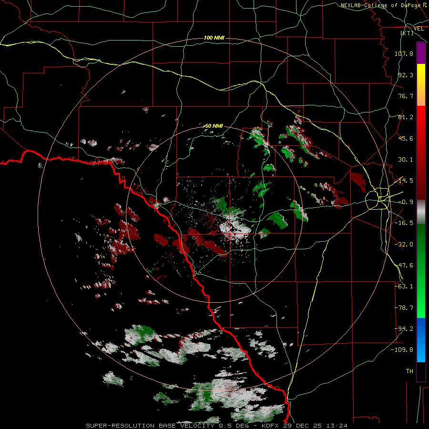The height and width of the screenshot is (429, 429).
Task: Click the KDFX radar station identifier
Action: tap(270, 426)
